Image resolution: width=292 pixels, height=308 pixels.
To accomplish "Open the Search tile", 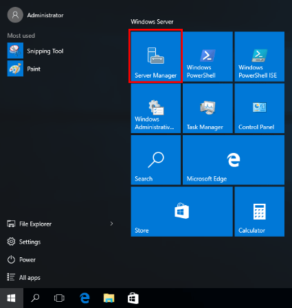I will (x=156, y=160).
